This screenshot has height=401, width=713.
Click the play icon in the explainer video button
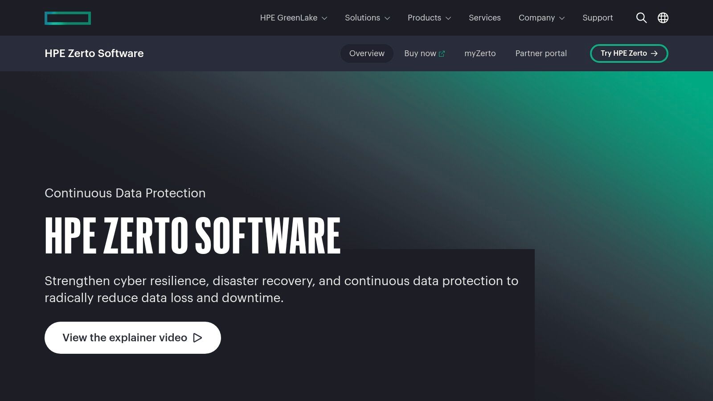(198, 338)
